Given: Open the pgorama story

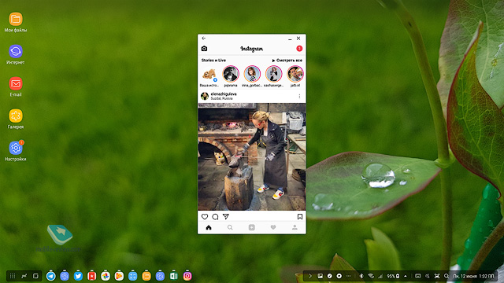Looking at the screenshot, I should 231,76.
